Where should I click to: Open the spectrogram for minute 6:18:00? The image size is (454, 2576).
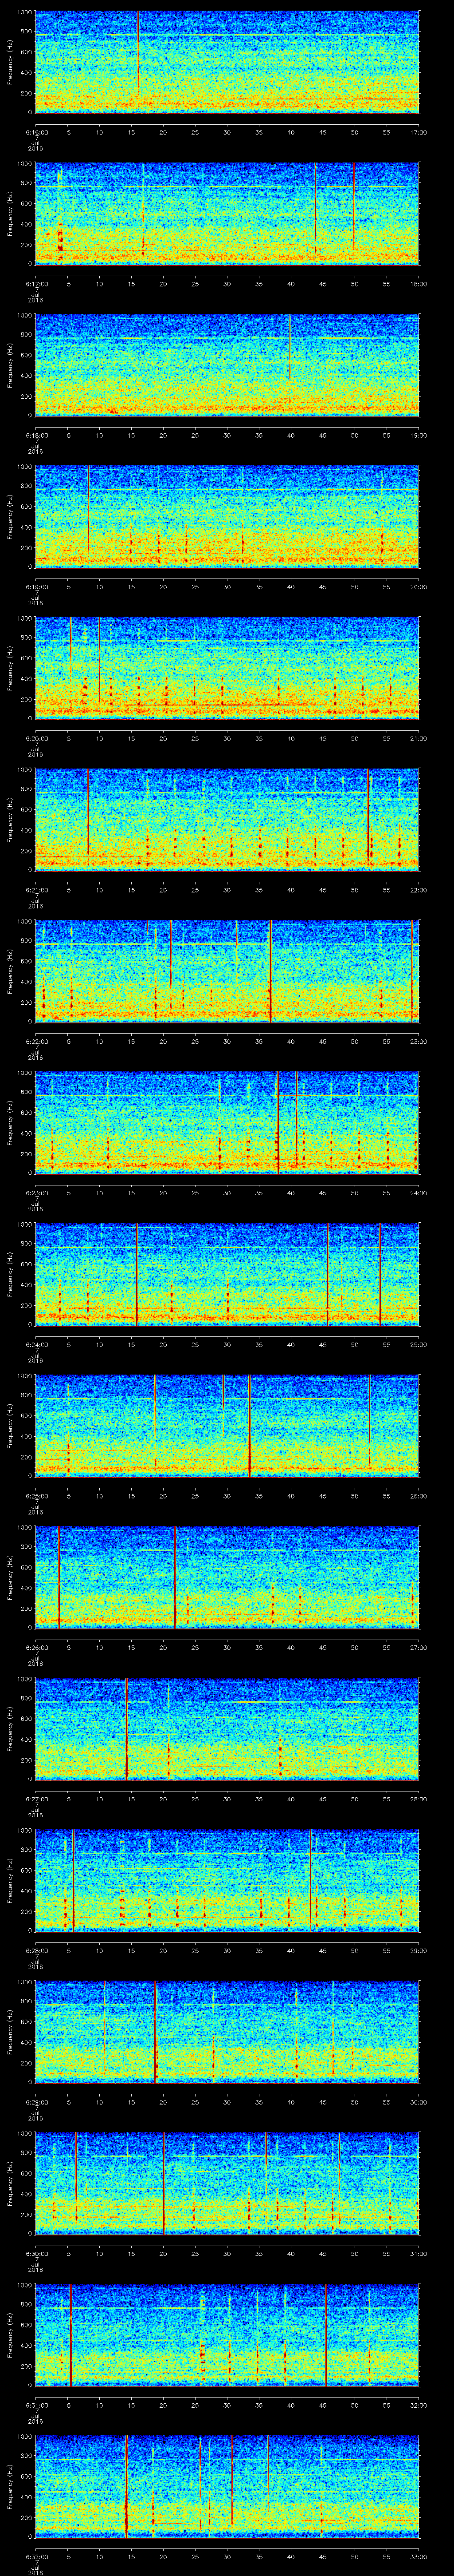(227, 365)
